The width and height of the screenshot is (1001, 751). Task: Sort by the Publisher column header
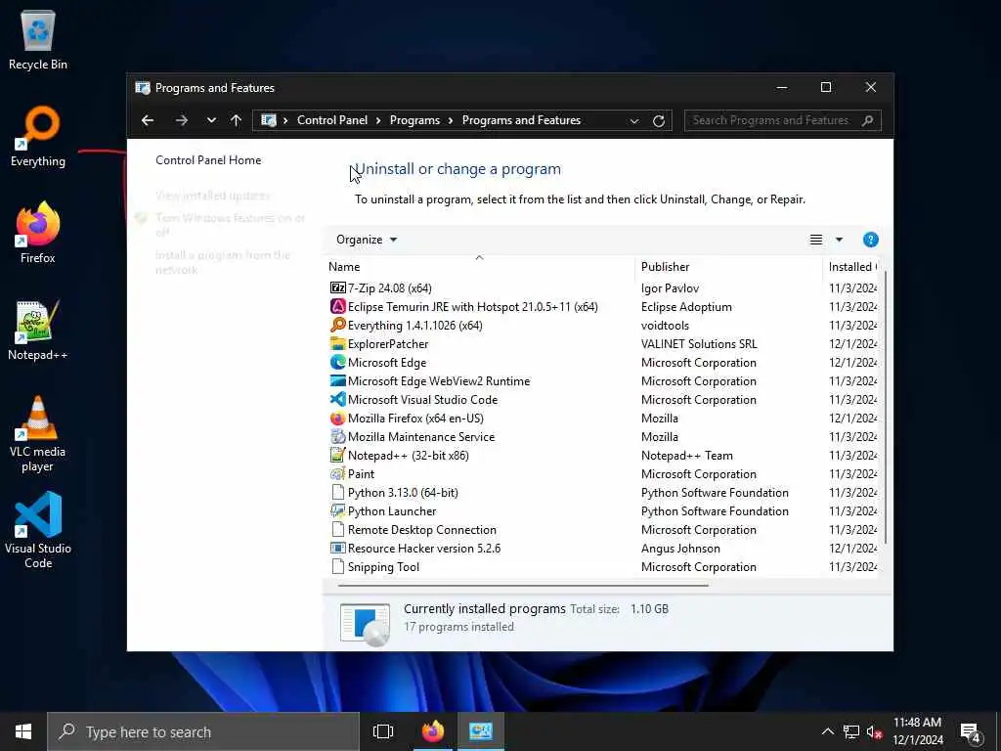tap(729, 266)
